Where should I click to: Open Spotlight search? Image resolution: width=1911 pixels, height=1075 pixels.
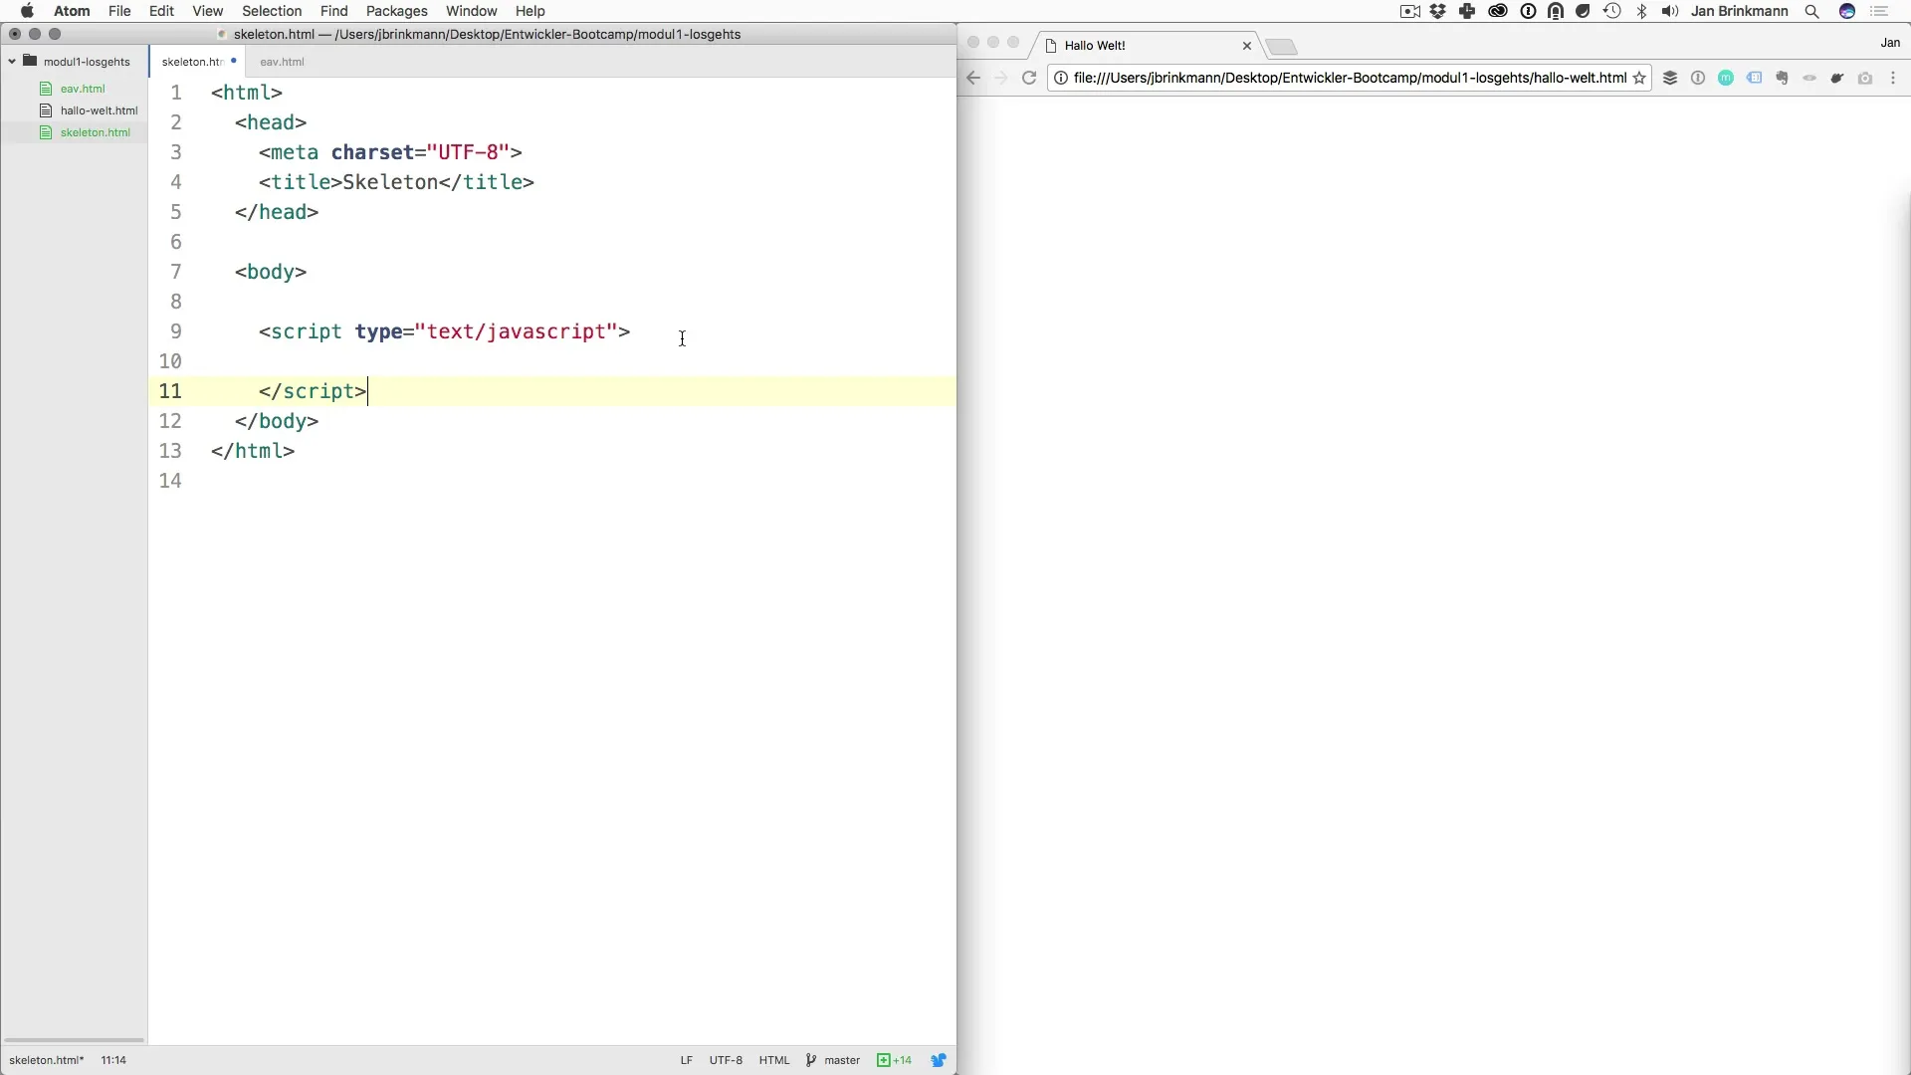tap(1812, 11)
